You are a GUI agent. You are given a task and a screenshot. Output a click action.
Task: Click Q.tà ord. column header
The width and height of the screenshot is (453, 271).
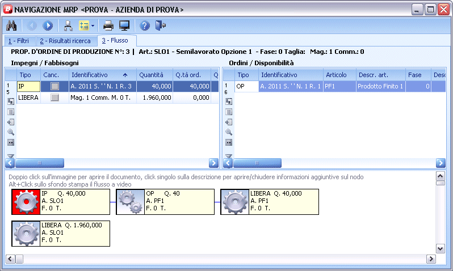click(191, 75)
